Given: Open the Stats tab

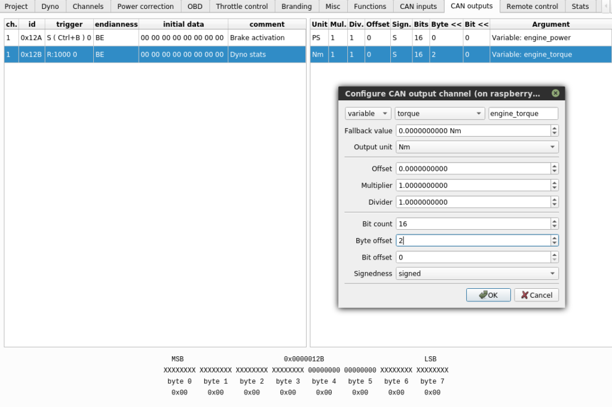Looking at the screenshot, I should coord(580,6).
